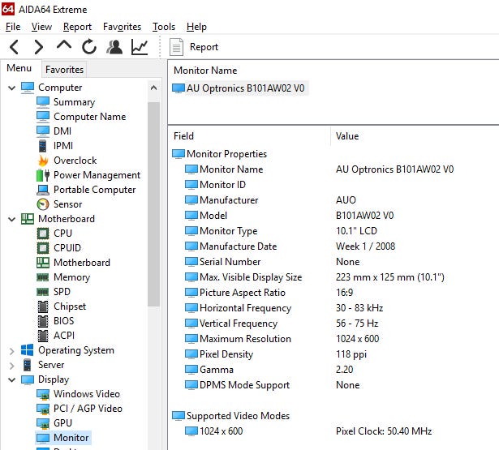Click the BIOS chip icon
This screenshot has height=450, width=499.
[x=43, y=321]
